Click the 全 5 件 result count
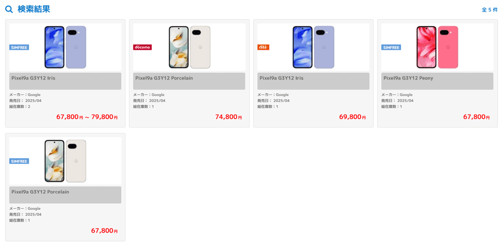 tap(489, 10)
